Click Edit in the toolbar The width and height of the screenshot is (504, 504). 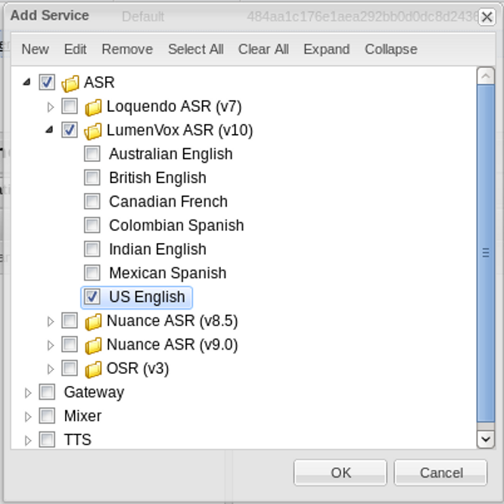click(75, 49)
